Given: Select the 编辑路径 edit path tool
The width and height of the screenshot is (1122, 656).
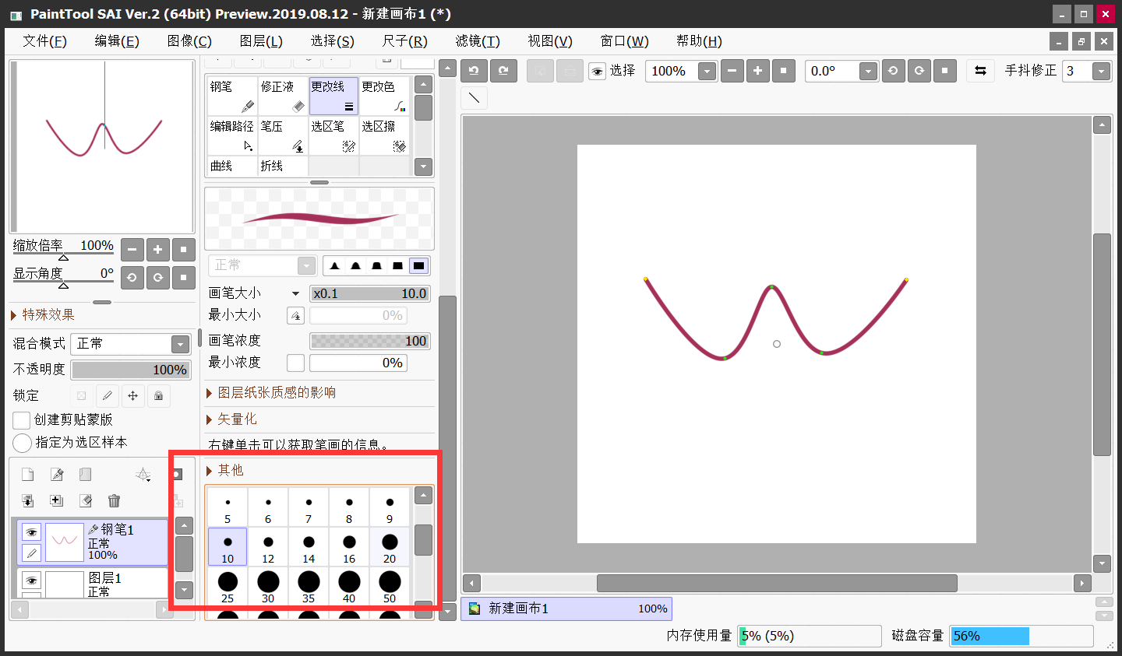Looking at the screenshot, I should tap(232, 135).
